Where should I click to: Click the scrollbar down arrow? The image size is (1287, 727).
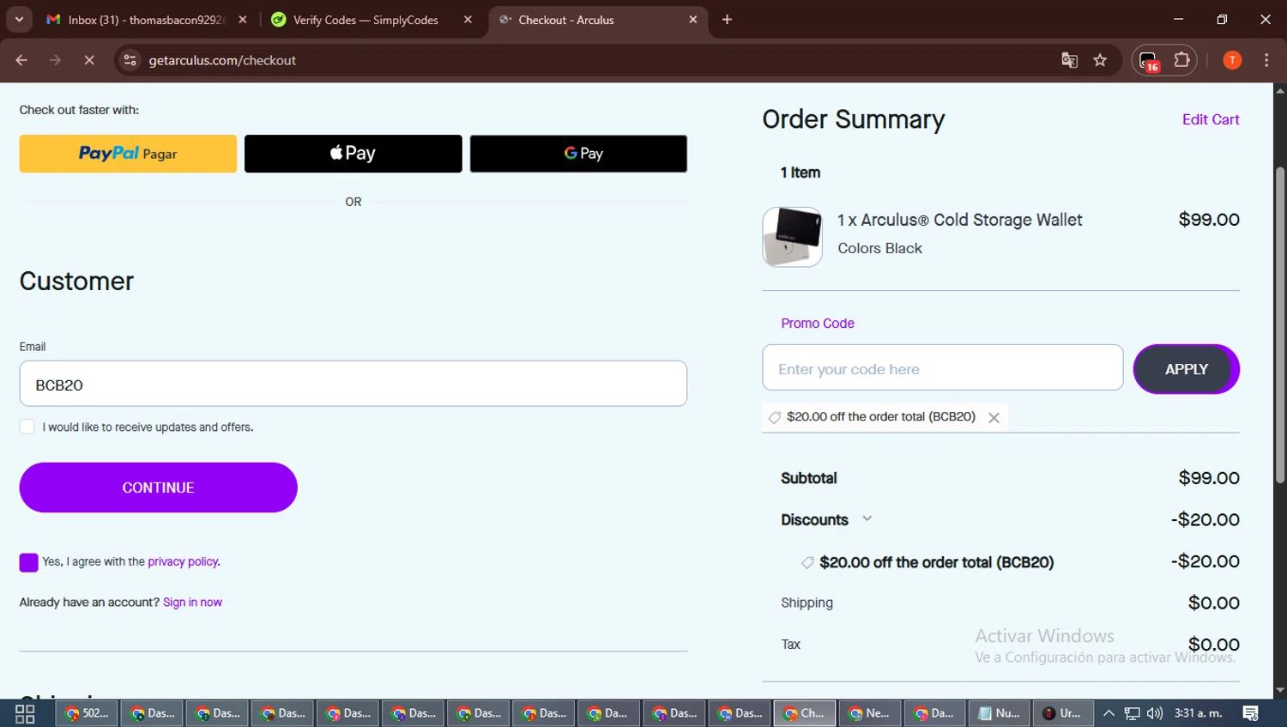point(1279,690)
